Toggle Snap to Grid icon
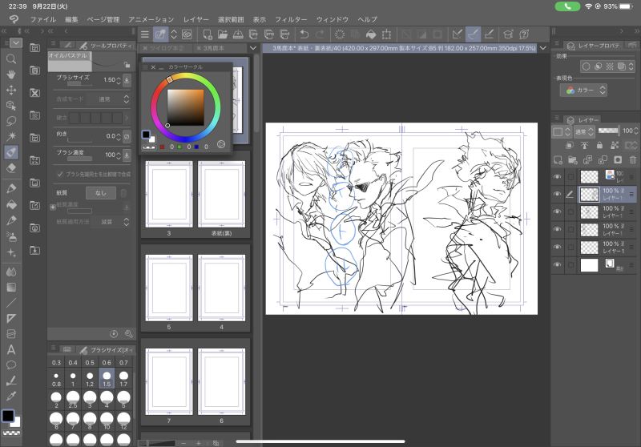Image resolution: width=641 pixels, height=447 pixels. coord(489,34)
